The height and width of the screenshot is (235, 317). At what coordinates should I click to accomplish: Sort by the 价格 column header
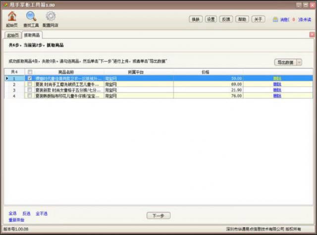pos(205,72)
